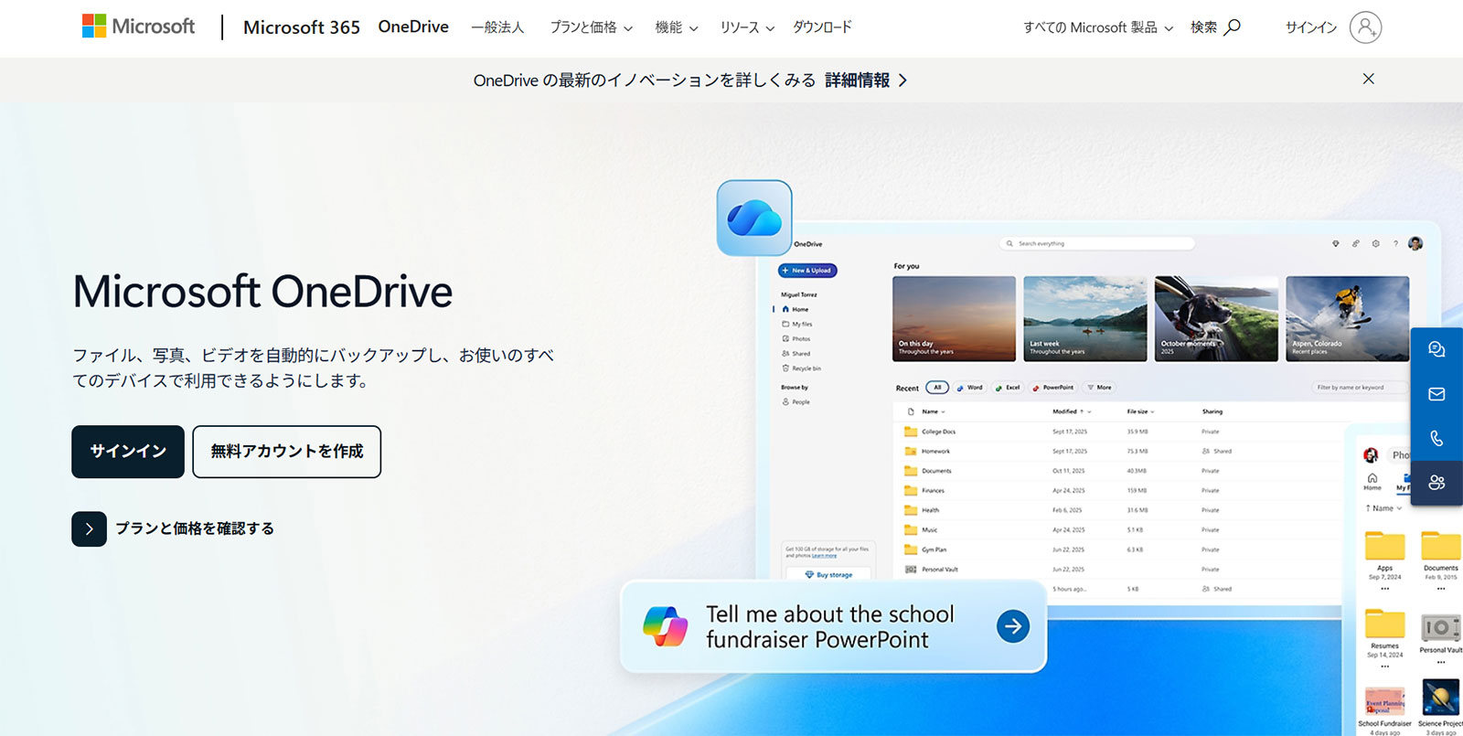Screen dimensions: 1463x736
Task: Open the Microsoft 365 link
Action: click(302, 27)
